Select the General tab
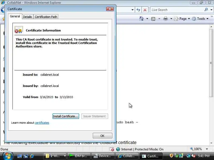This screenshot has width=214, height=160. 15,16
